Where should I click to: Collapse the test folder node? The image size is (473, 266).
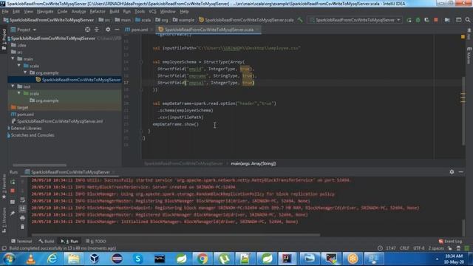point(13,86)
